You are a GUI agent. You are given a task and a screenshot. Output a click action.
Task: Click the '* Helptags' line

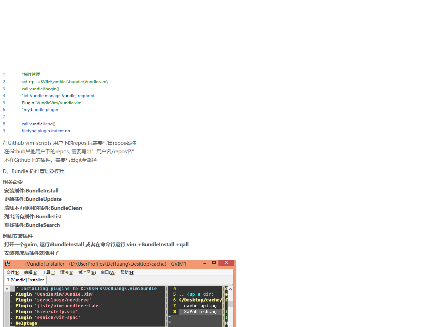pyautogui.click(x=24, y=323)
